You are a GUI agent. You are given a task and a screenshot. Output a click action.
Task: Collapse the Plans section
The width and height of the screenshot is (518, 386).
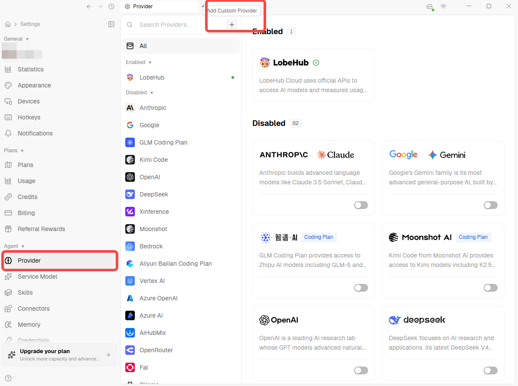point(13,151)
